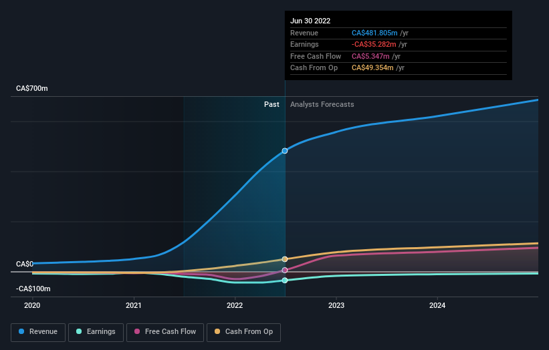This screenshot has width=549, height=350.
Task: Click the Earnings row label in tooltip
Action: [x=304, y=44]
